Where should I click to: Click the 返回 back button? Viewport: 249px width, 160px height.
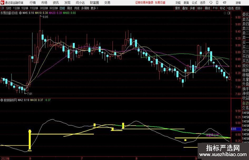[x=238, y=8]
